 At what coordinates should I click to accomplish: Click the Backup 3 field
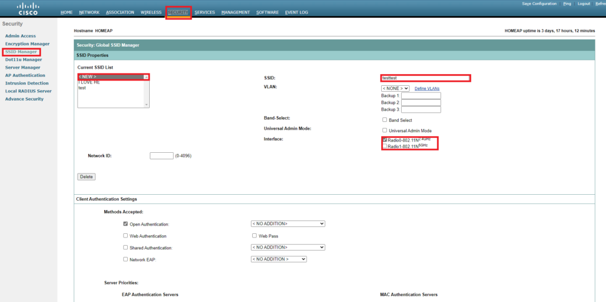click(x=421, y=110)
